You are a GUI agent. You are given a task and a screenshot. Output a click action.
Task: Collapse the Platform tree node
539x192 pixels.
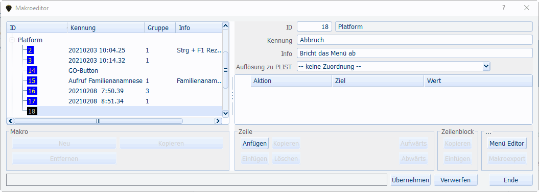13,40
